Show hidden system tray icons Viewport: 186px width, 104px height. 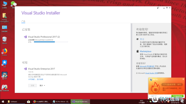pos(147,102)
